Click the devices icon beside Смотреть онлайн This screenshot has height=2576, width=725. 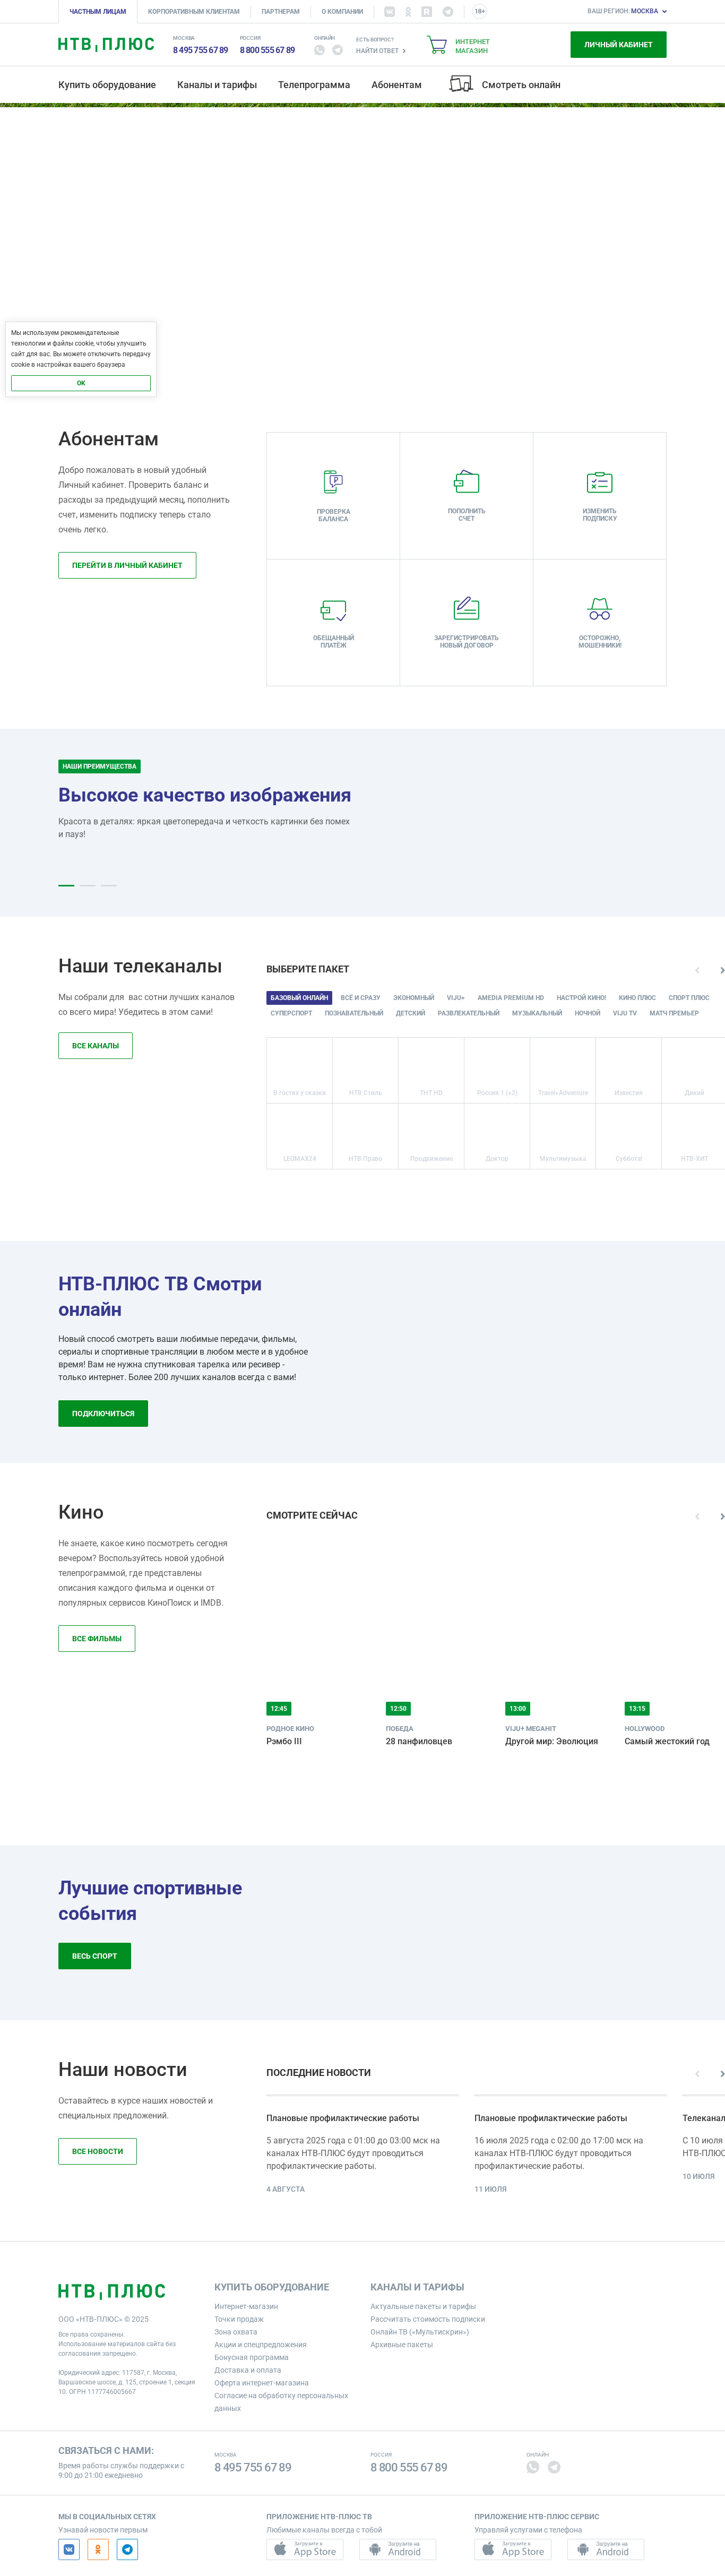460,84
